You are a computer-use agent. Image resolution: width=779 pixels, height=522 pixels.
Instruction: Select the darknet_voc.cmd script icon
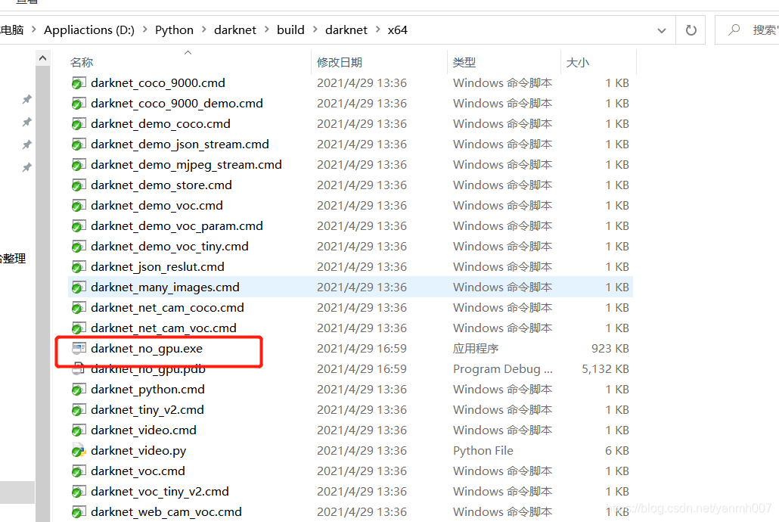[79, 471]
